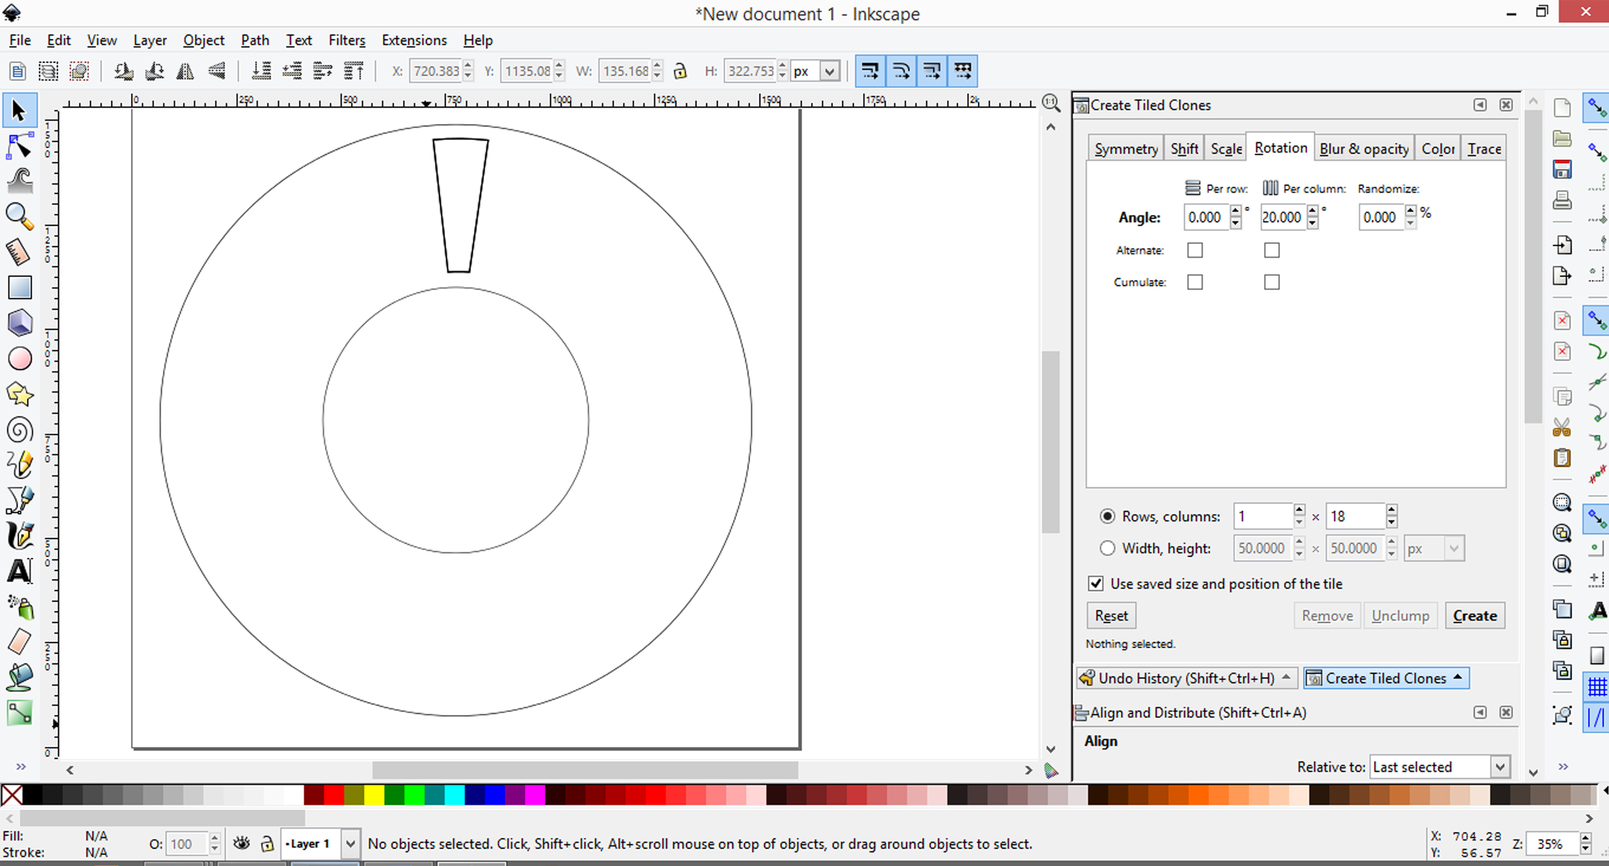Select the Spiral tool
This screenshot has height=866, width=1609.
[x=19, y=430]
